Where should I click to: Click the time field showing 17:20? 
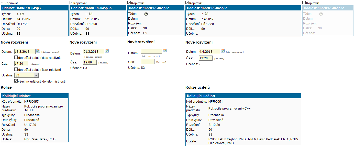tap(21, 63)
